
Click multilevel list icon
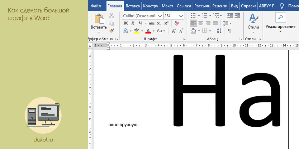pos(216,16)
